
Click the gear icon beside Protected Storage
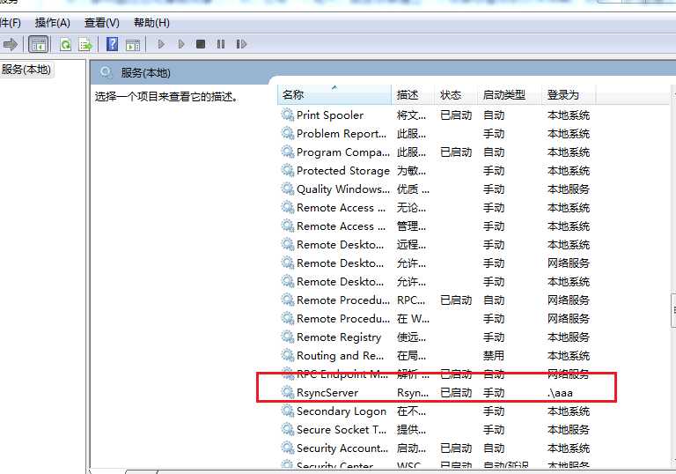(288, 171)
